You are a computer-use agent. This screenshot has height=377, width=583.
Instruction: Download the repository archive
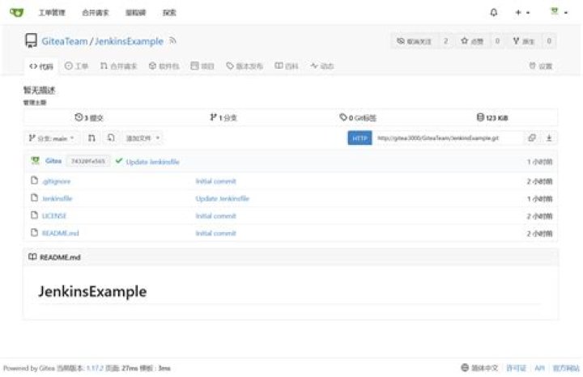[549, 138]
